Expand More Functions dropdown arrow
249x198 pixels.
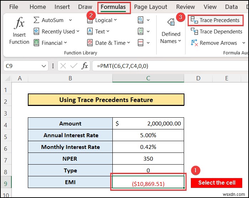[x=148, y=43]
